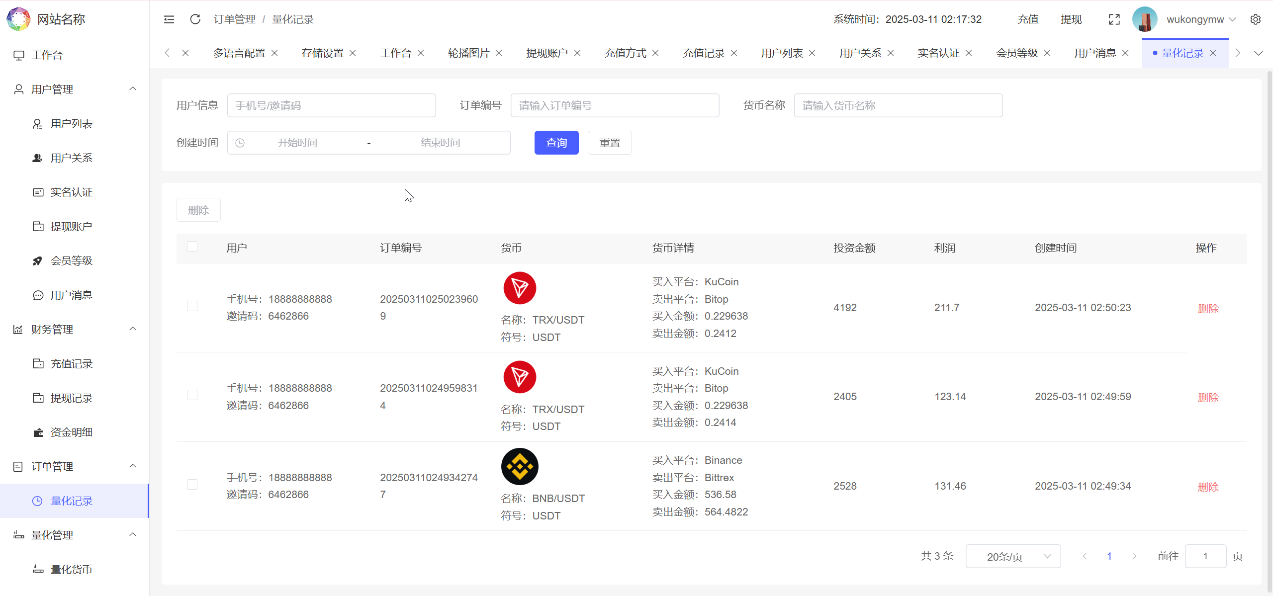Click the refresh page icon
The image size is (1273, 596).
click(x=195, y=19)
